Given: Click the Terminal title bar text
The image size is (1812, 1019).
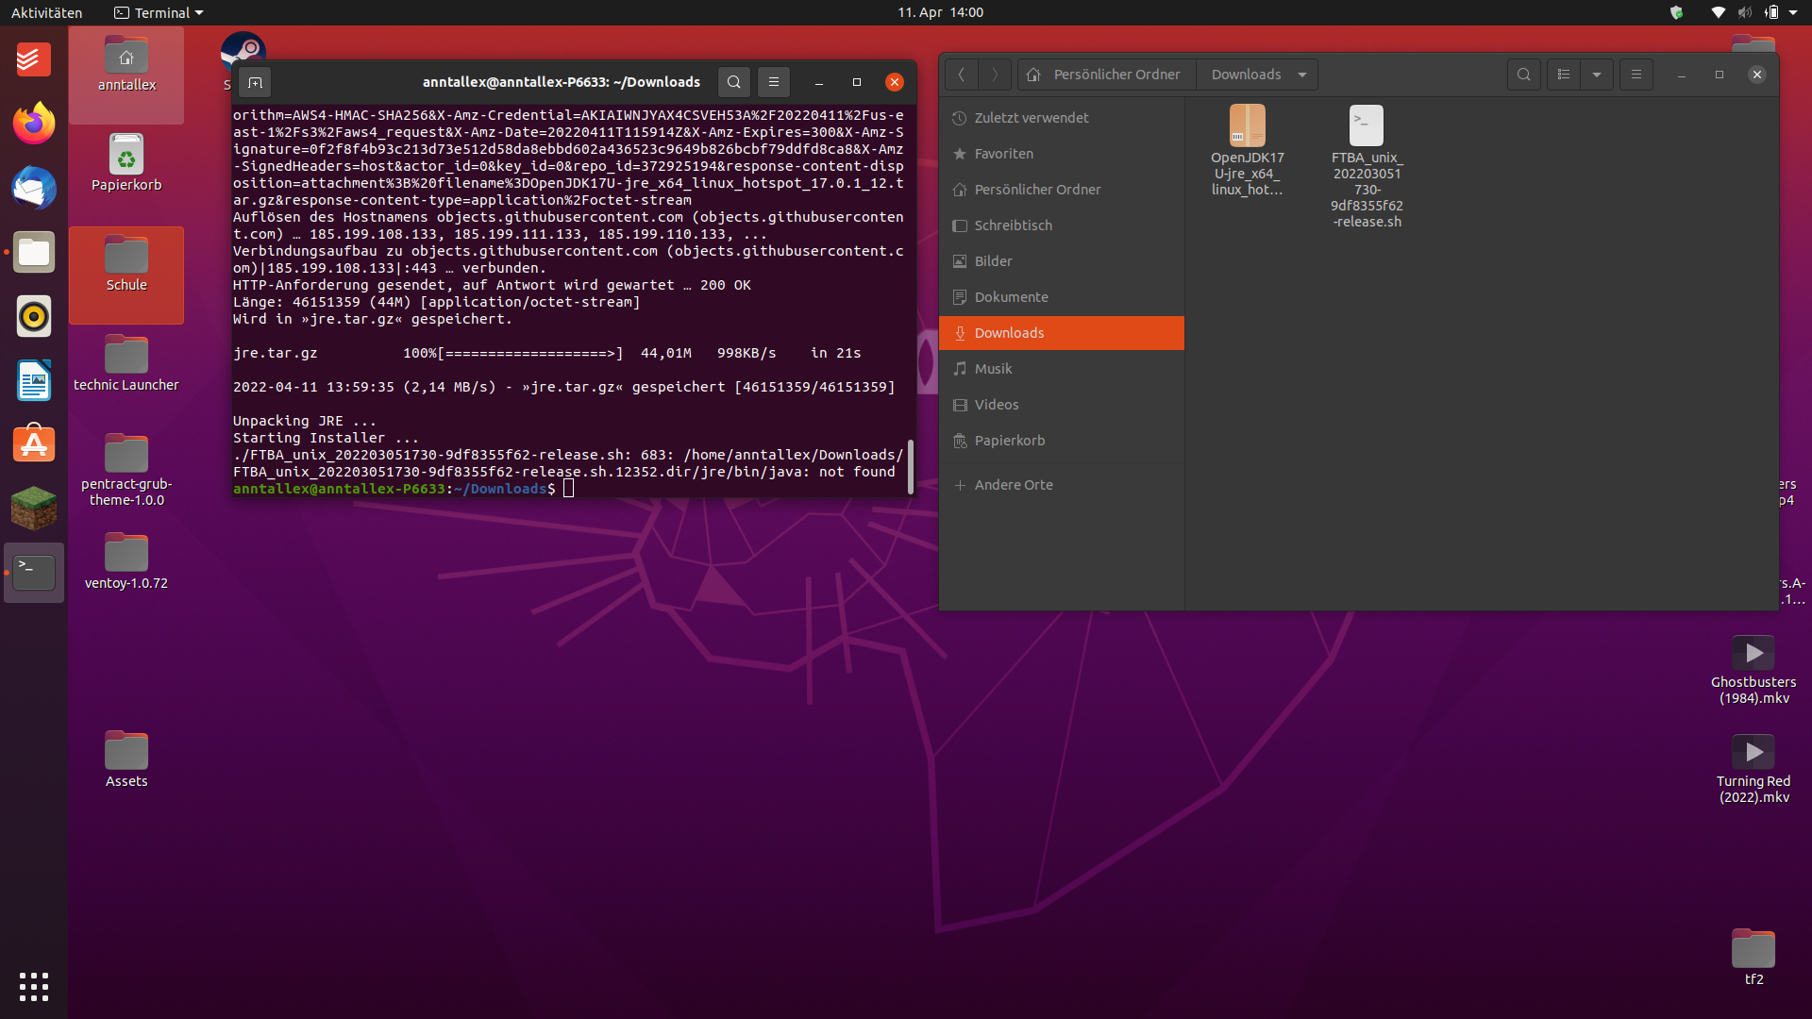Looking at the screenshot, I should tap(562, 82).
